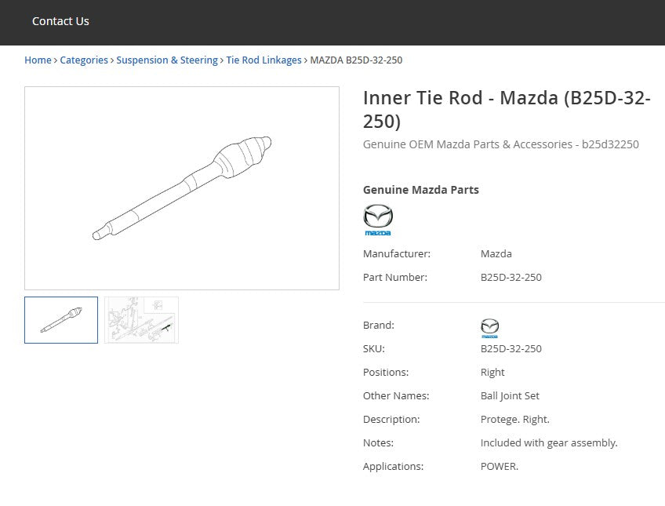
Task: Click the MAZDA B25D-32-250 breadcrumb text
Action: point(356,60)
